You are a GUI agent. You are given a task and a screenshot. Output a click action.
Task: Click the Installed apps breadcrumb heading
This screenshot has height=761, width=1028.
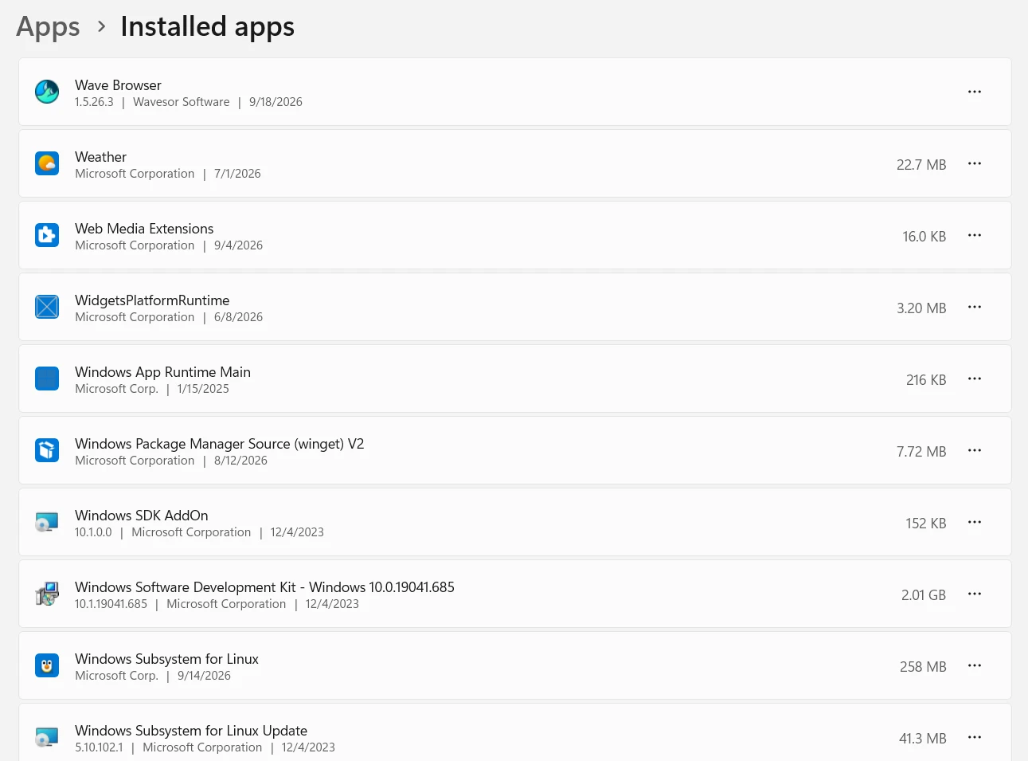(208, 26)
